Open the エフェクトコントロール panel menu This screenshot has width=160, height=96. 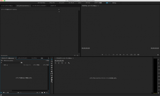coord(30,6)
